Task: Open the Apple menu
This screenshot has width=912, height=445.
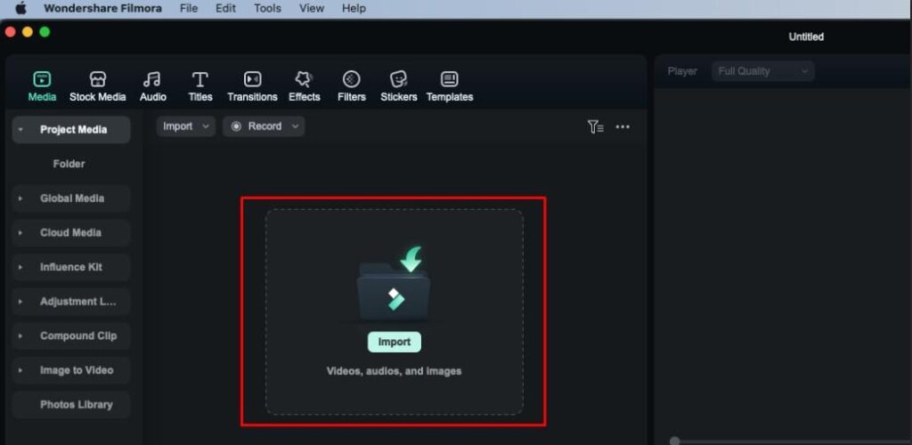Action: click(x=21, y=8)
